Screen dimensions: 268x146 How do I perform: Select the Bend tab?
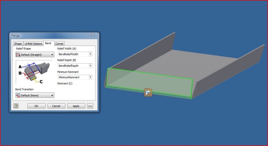point(49,43)
